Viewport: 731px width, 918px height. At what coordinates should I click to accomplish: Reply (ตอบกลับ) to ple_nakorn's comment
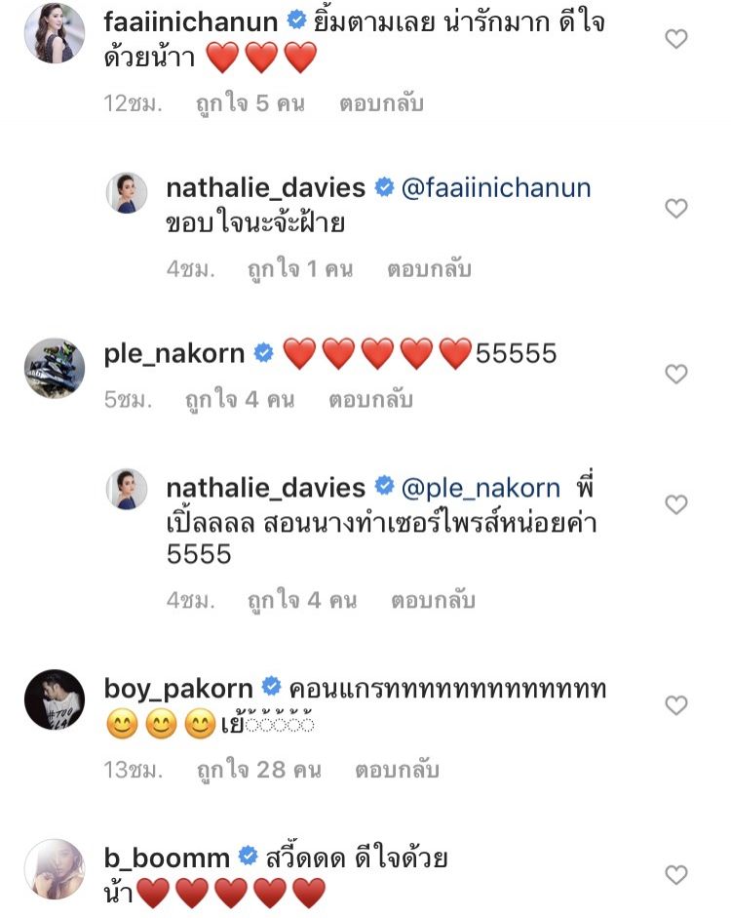(370, 400)
